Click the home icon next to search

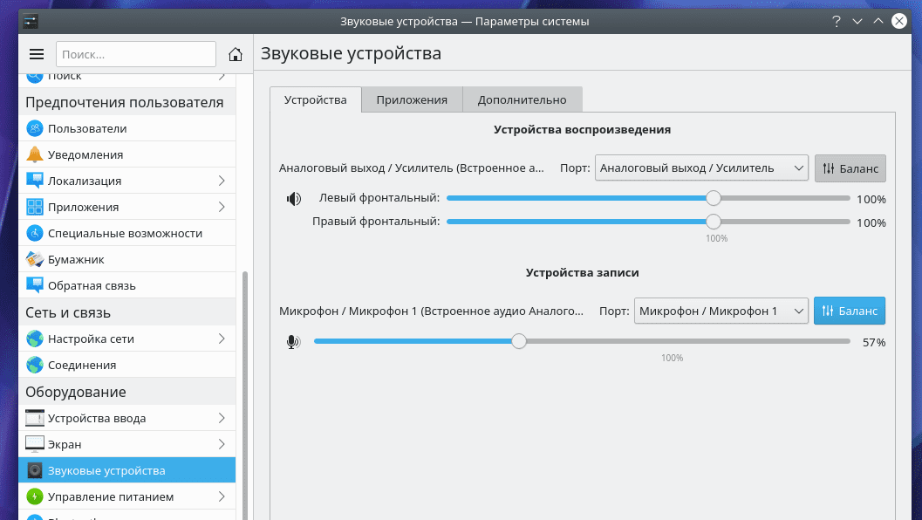tap(235, 54)
